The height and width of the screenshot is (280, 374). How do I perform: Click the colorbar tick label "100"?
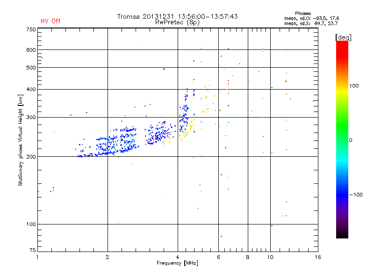pos(354,86)
